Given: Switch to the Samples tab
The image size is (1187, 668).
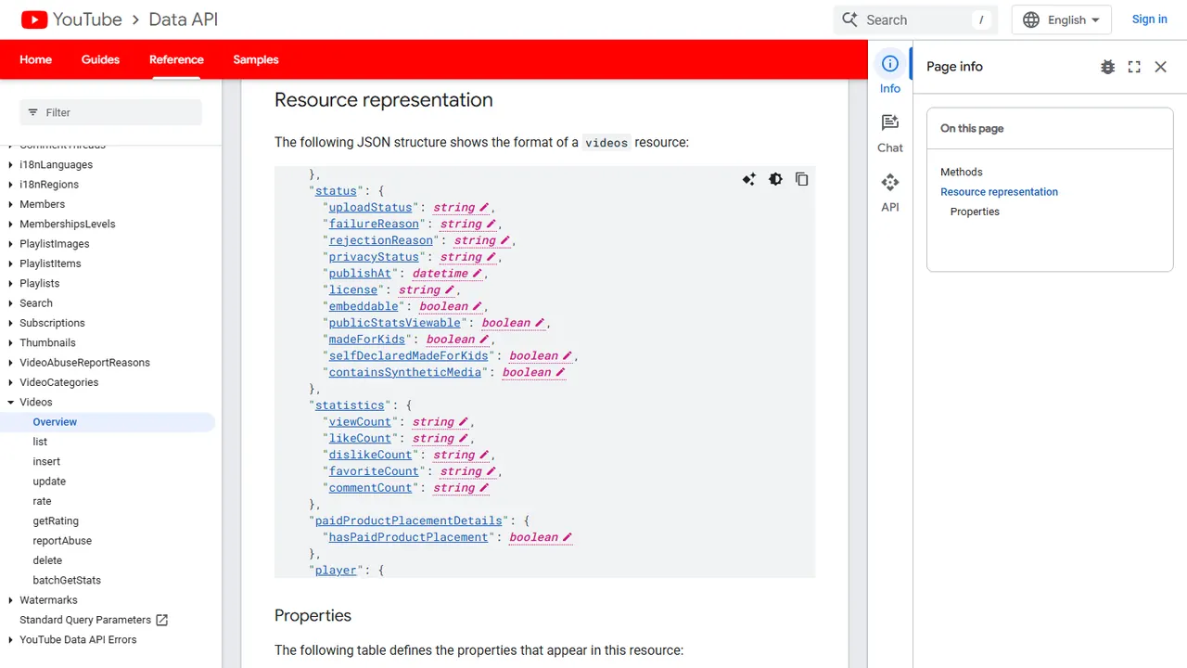Looking at the screenshot, I should click(256, 59).
